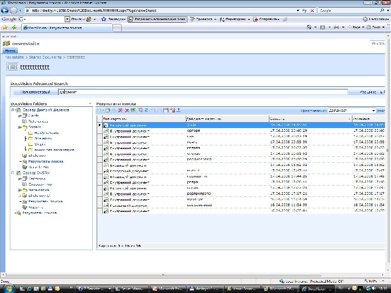Open the Google toolbar bookmarks star
The image size is (391, 293).
pyautogui.click(x=104, y=19)
